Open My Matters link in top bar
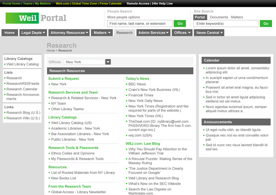 pos(43,3)
